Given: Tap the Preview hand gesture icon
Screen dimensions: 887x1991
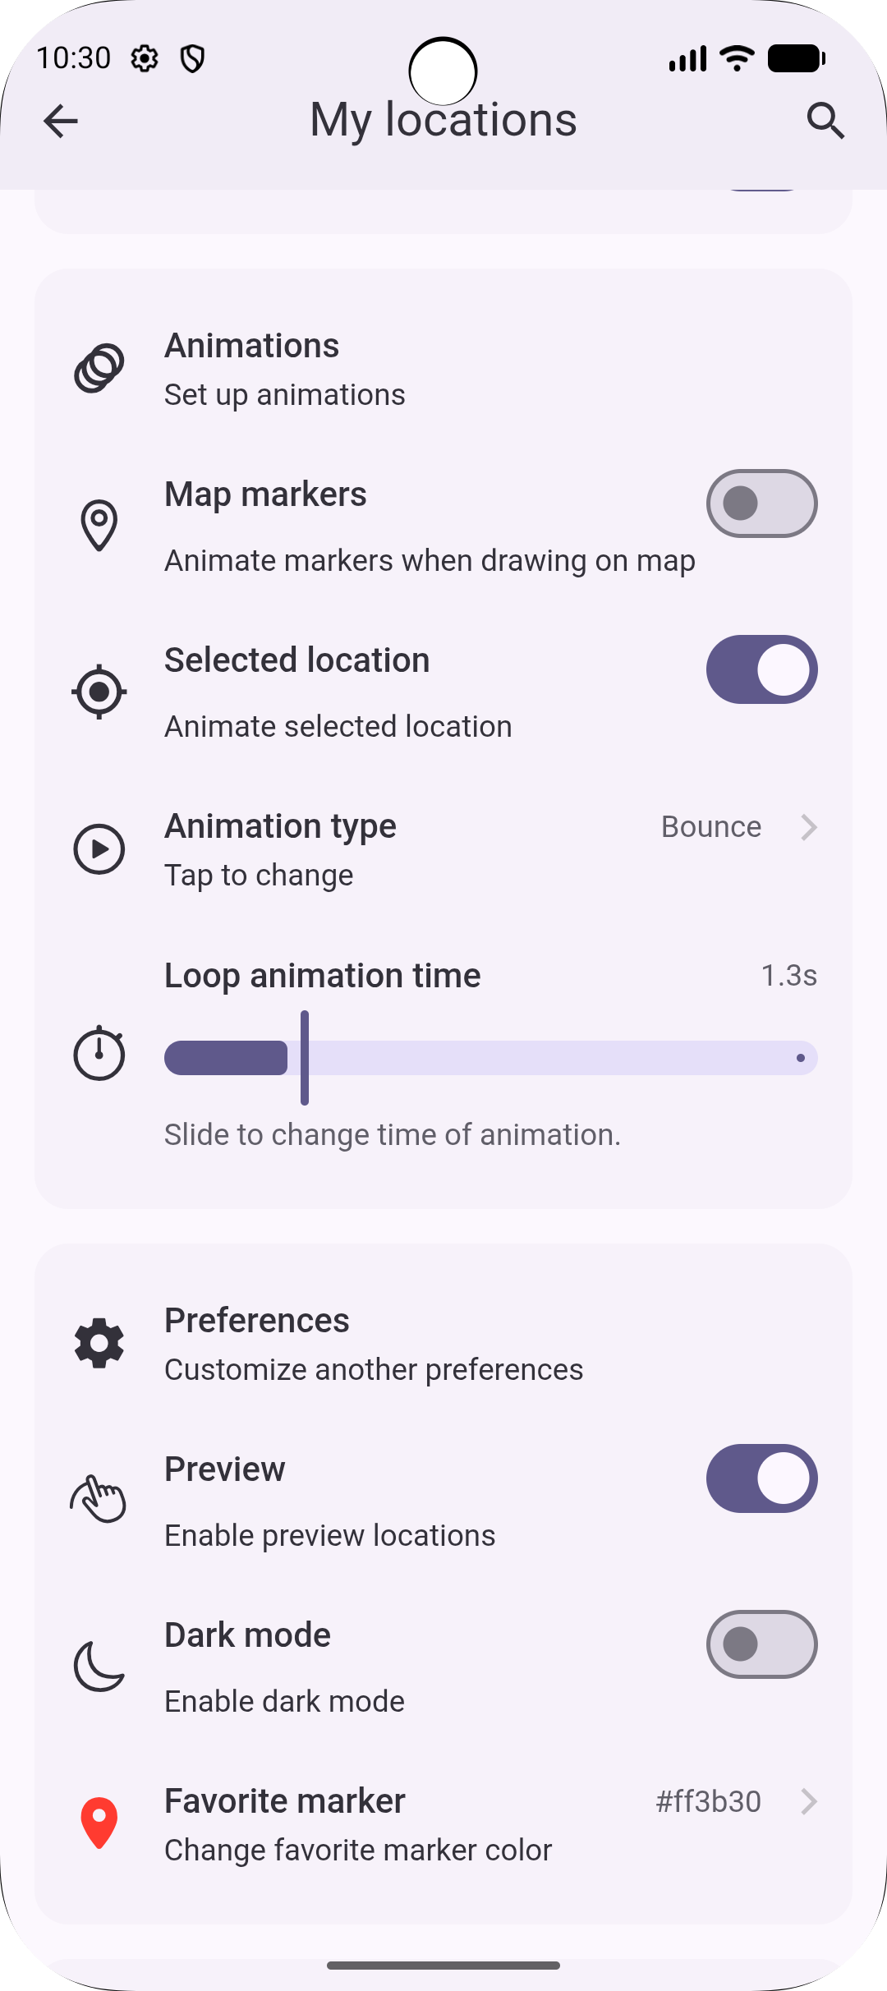Looking at the screenshot, I should point(99,1500).
